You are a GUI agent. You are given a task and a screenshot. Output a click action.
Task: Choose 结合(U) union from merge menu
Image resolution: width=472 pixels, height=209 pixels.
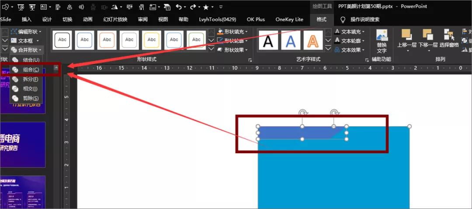tap(26, 60)
